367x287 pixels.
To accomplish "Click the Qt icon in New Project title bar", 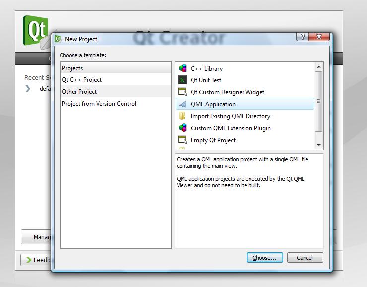I will (58, 39).
